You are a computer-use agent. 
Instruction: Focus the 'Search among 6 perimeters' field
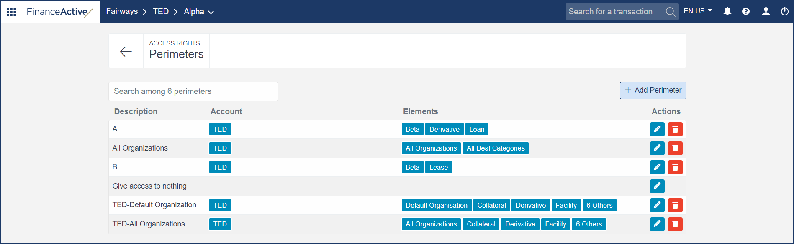tap(193, 91)
